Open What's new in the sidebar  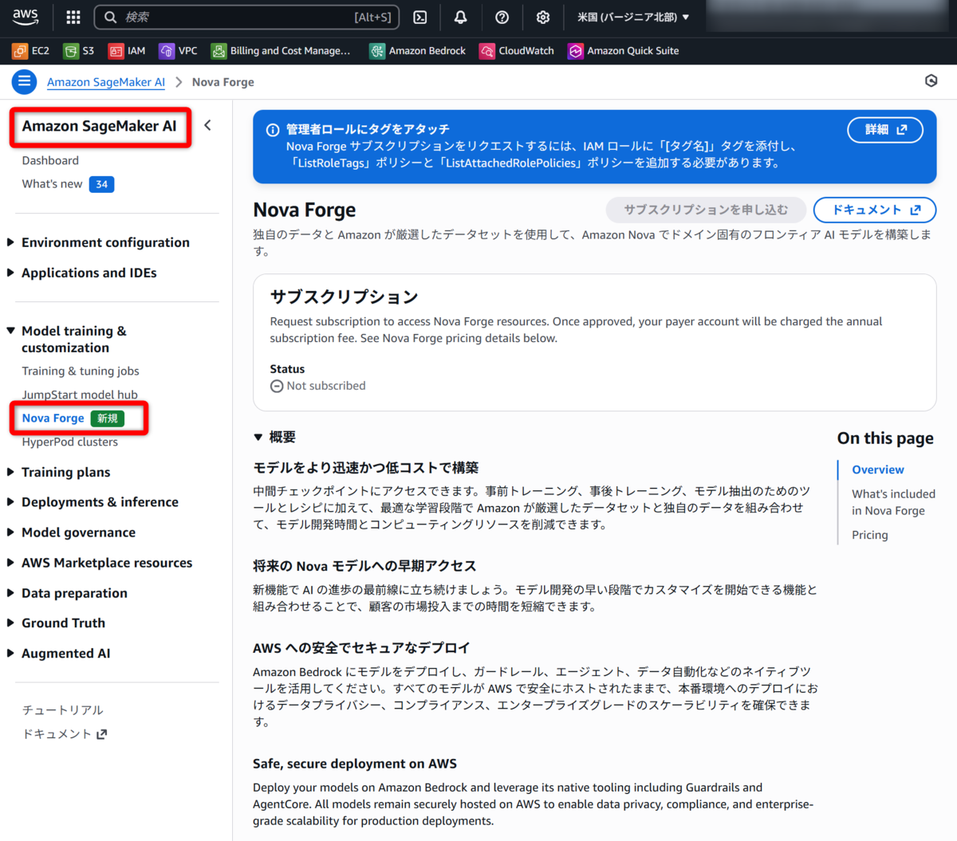52,184
